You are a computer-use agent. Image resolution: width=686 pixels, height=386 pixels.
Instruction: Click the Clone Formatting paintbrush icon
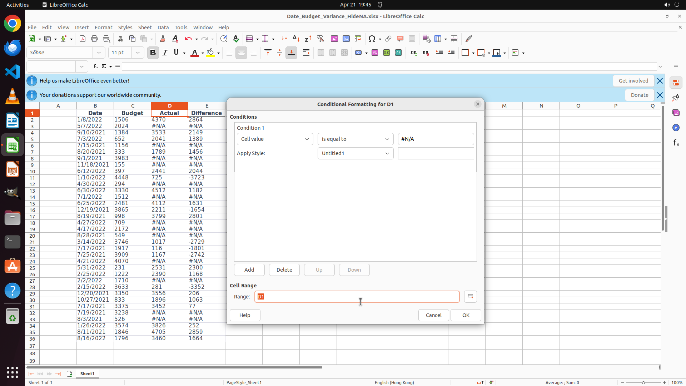click(163, 39)
